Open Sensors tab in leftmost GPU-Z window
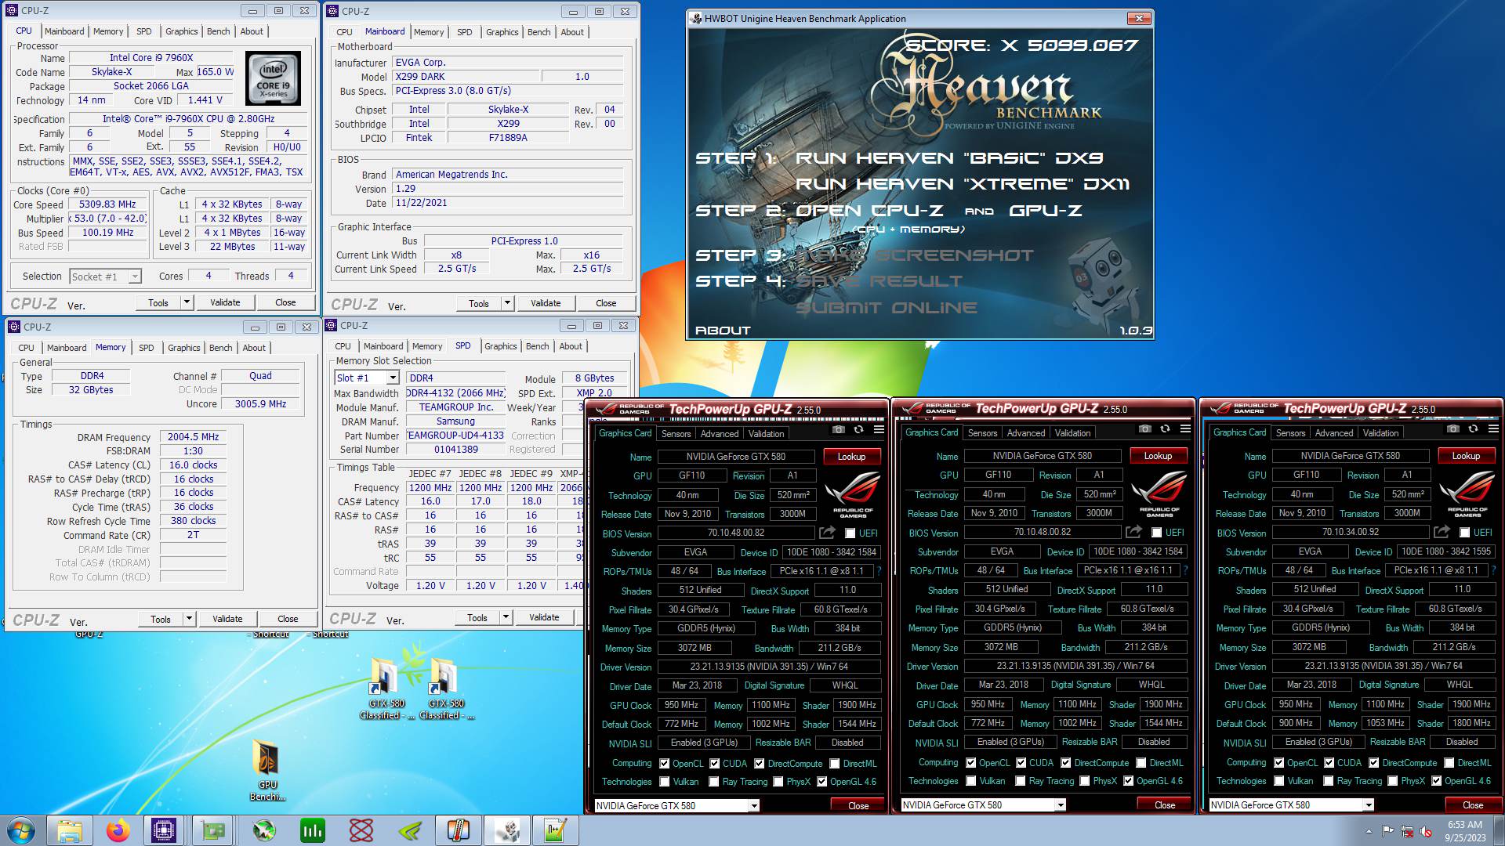1505x846 pixels. 676,433
